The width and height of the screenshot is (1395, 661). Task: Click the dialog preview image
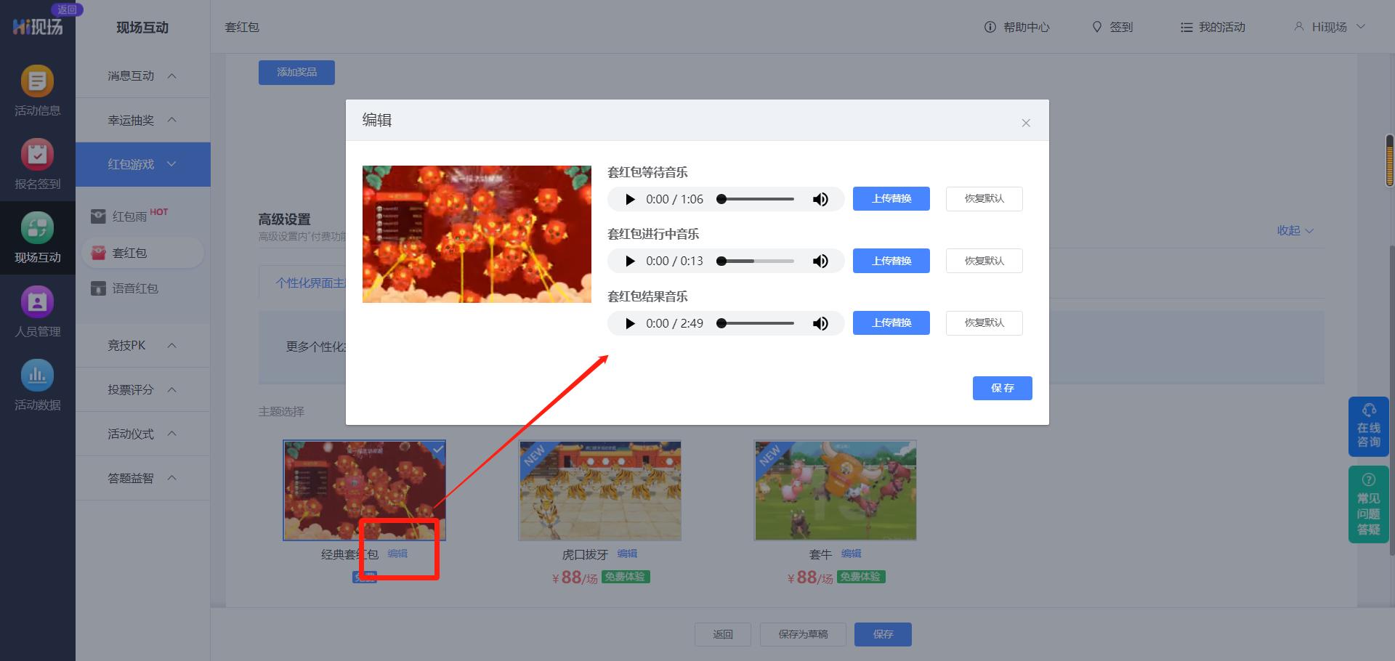tap(477, 234)
